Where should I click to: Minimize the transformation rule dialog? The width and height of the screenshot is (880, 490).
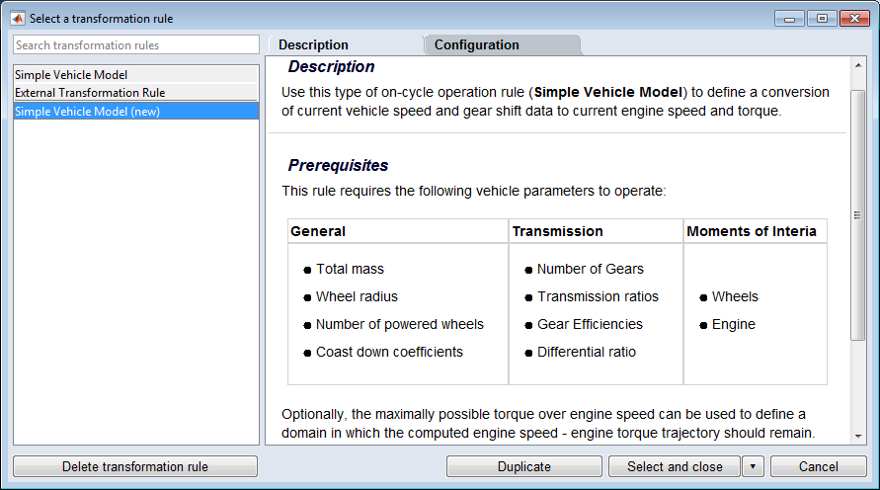click(789, 18)
